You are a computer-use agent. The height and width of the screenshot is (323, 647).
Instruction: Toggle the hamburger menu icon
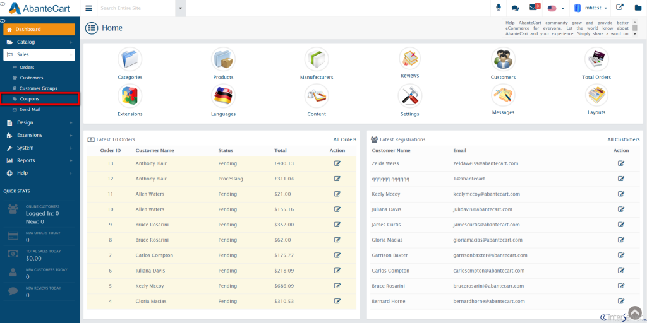pos(88,8)
